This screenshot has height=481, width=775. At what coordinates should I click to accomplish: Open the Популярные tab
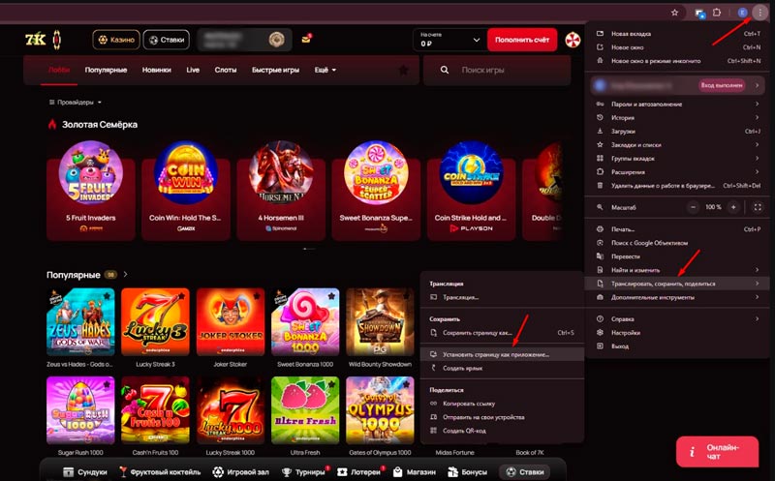(106, 70)
